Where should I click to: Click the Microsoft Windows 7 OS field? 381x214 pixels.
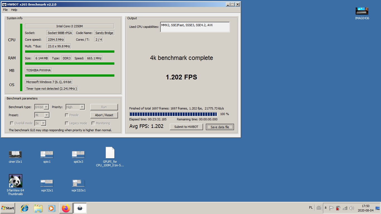[49, 82]
